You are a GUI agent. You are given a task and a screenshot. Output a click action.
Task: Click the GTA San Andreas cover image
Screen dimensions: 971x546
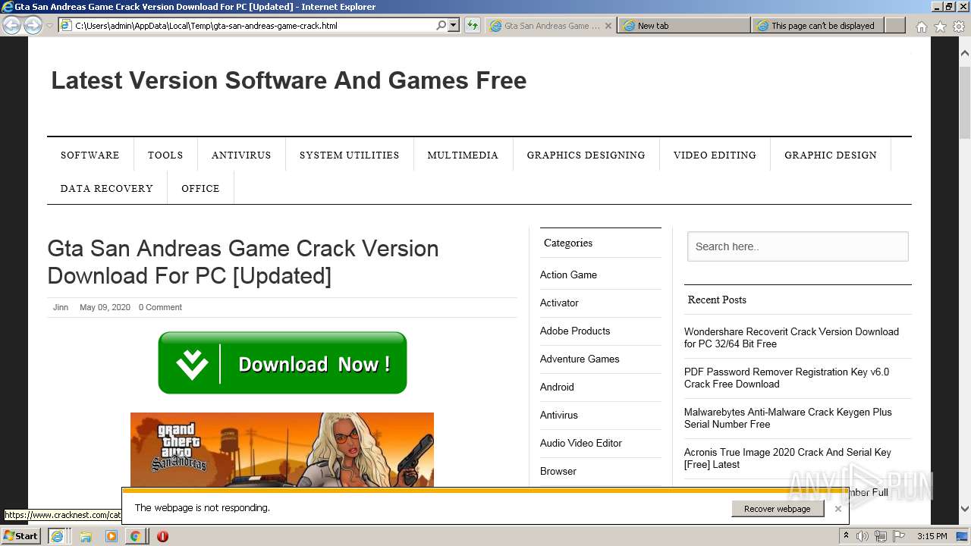pos(282,449)
